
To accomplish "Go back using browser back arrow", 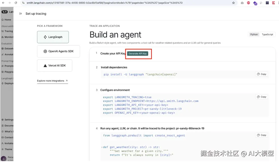I will coord(3,3).
